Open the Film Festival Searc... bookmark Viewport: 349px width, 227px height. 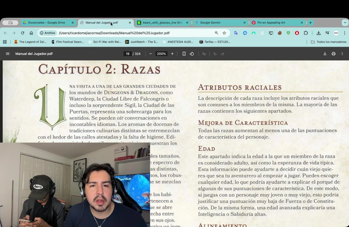67,42
